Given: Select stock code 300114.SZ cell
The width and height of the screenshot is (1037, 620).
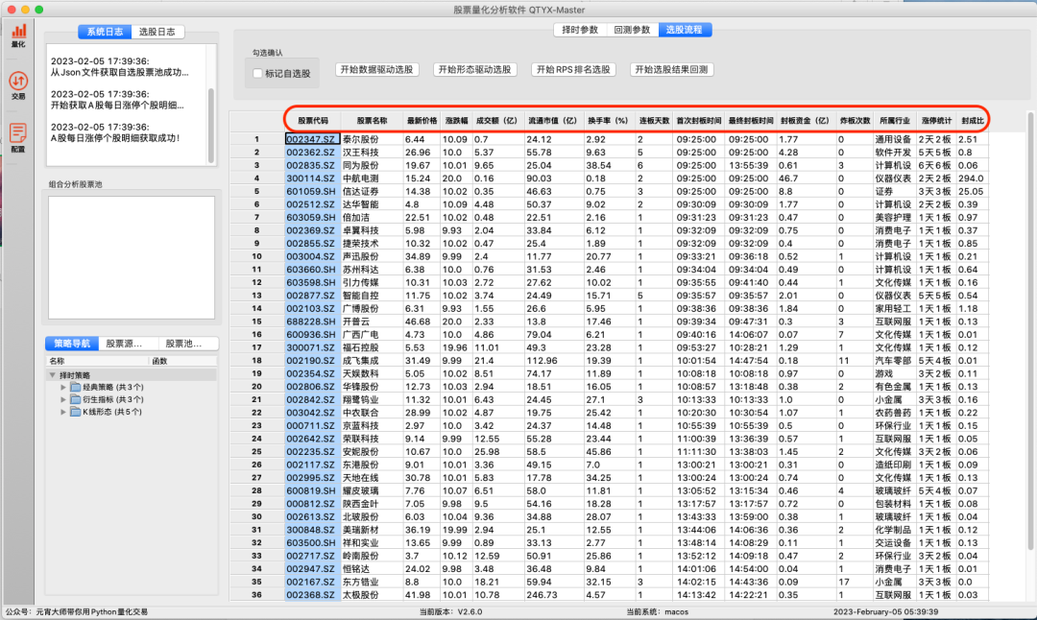Looking at the screenshot, I should (312, 179).
